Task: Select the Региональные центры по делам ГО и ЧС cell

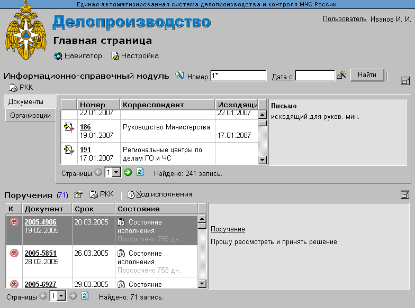Action: [167, 154]
